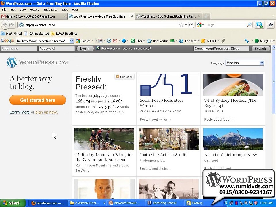Click Posts about food link
This screenshot has width=276, height=207.
(218, 120)
